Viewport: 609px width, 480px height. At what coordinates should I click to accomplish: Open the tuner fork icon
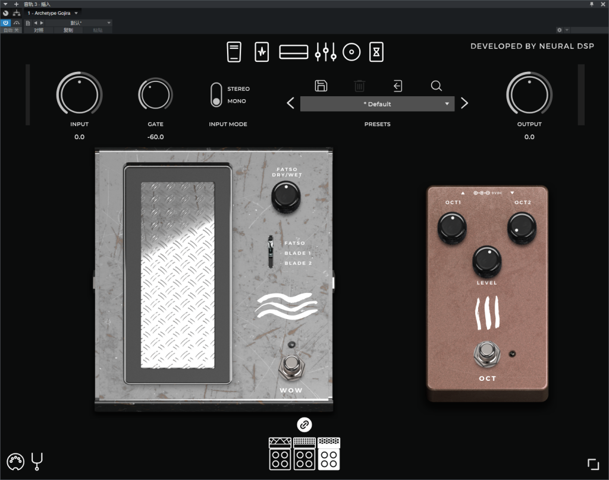tap(37, 462)
